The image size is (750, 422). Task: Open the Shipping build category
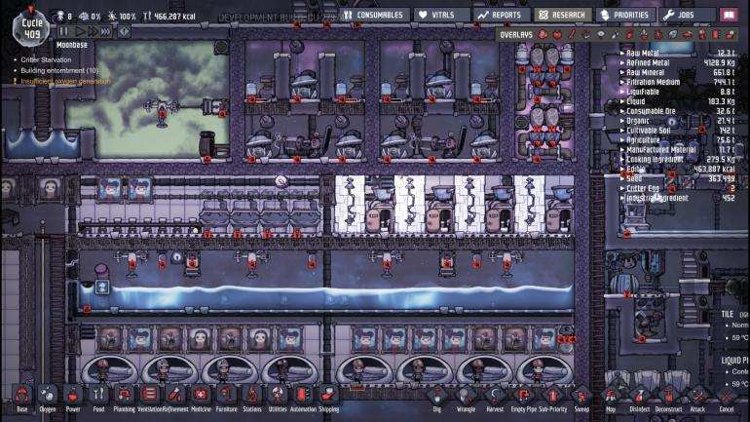328,398
